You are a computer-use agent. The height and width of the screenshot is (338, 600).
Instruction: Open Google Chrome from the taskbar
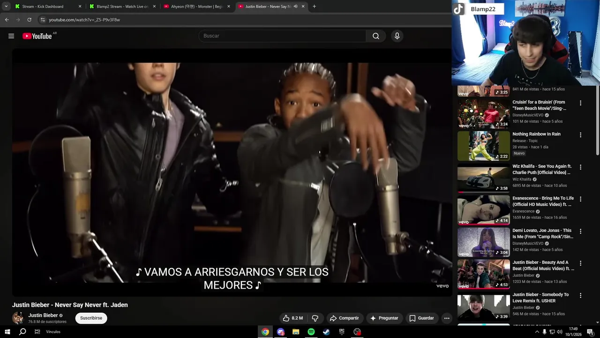[x=265, y=332]
